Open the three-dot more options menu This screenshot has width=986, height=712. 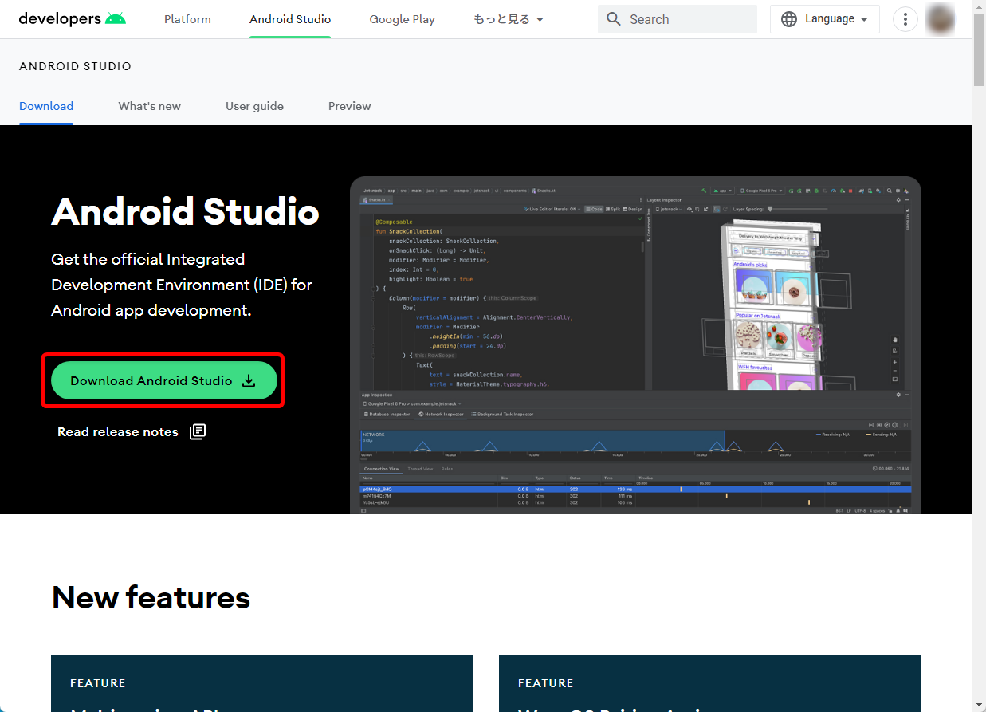905,19
